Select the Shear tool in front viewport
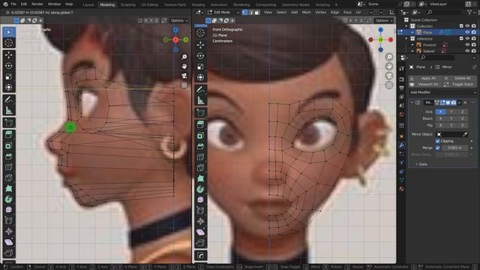The image size is (480, 270). click(x=200, y=232)
